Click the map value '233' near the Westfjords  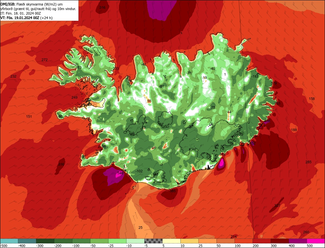tap(116, 68)
